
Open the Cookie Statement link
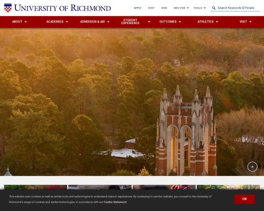click(115, 202)
